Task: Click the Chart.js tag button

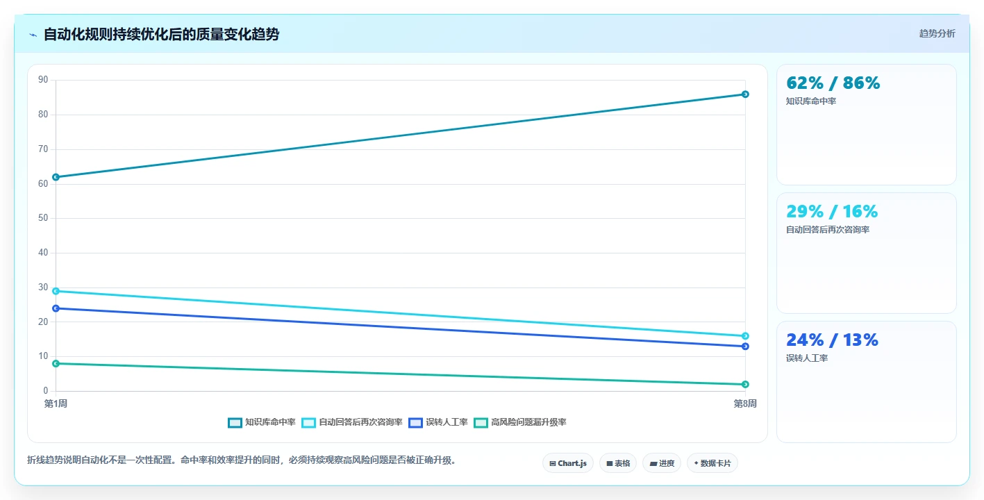Action: point(567,463)
